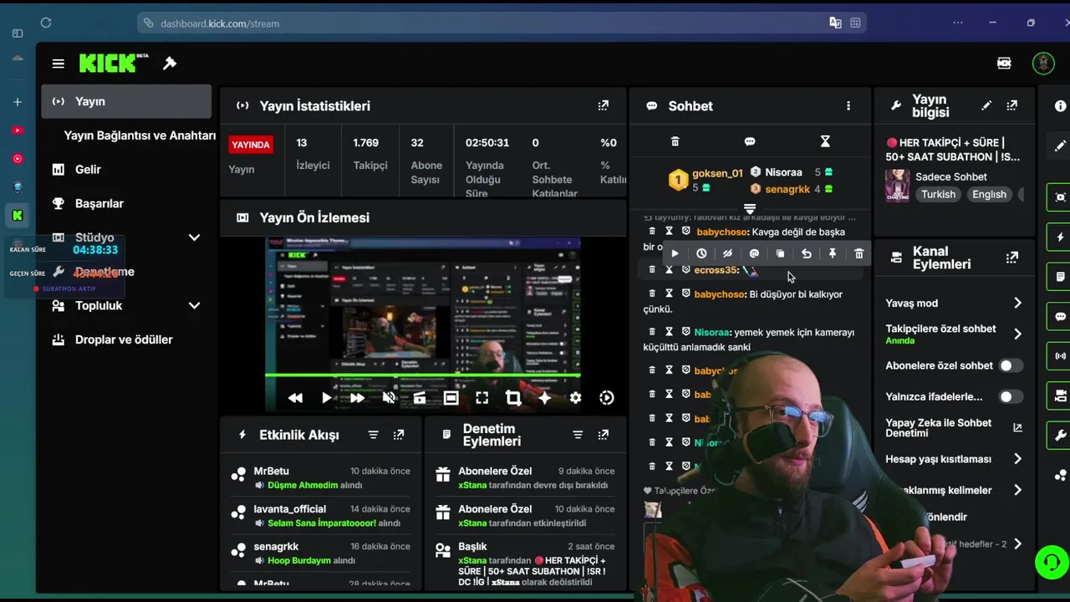Rewind the stream preview
Image resolution: width=1070 pixels, height=602 pixels.
[295, 398]
